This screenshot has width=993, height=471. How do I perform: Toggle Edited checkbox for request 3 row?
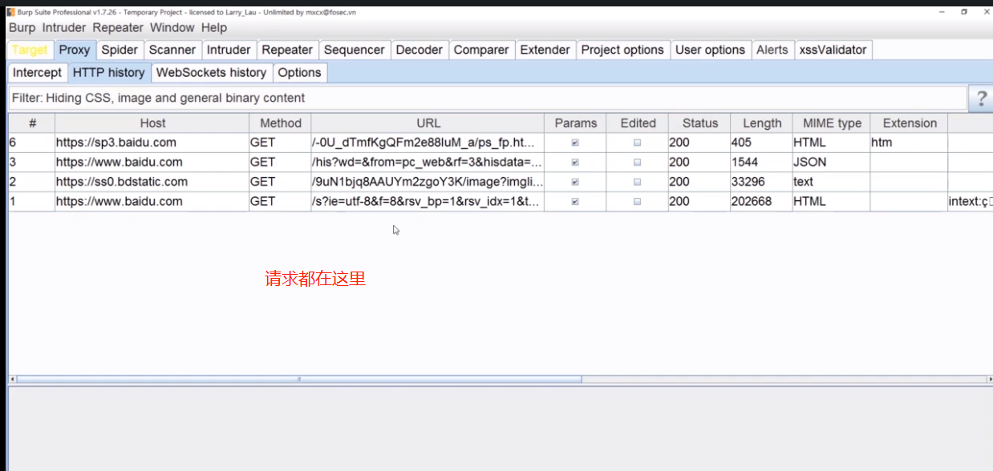638,162
